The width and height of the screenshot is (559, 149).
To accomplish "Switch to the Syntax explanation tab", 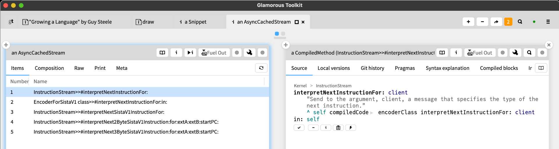I will point(447,68).
